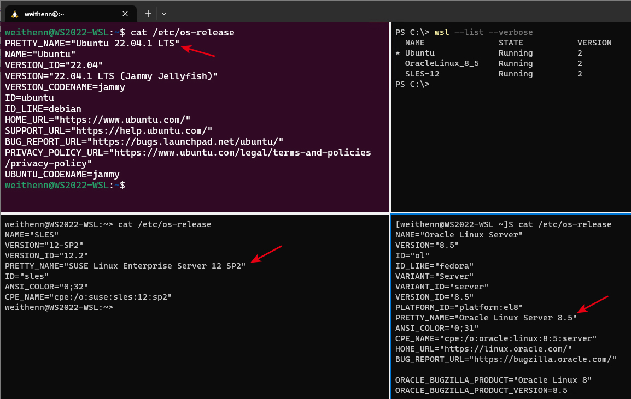Viewport: 631px width, 399px height.
Task: Click the NAME="SLES" line
Action: (32, 235)
